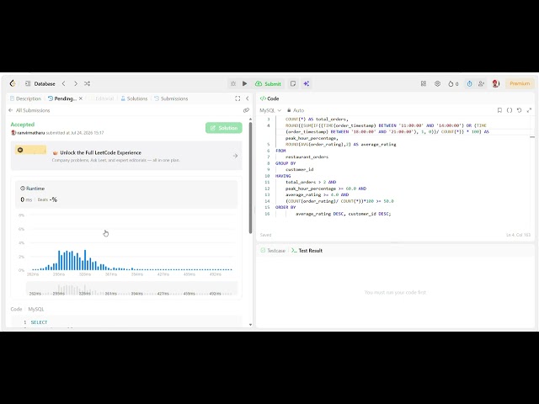Click line 16 ORDER BY clause text
This screenshot has height=404, width=539.
[343, 214]
